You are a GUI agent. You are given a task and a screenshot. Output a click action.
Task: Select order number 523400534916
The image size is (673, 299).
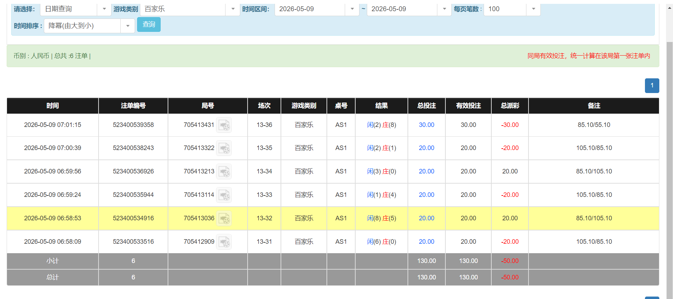[x=133, y=218]
